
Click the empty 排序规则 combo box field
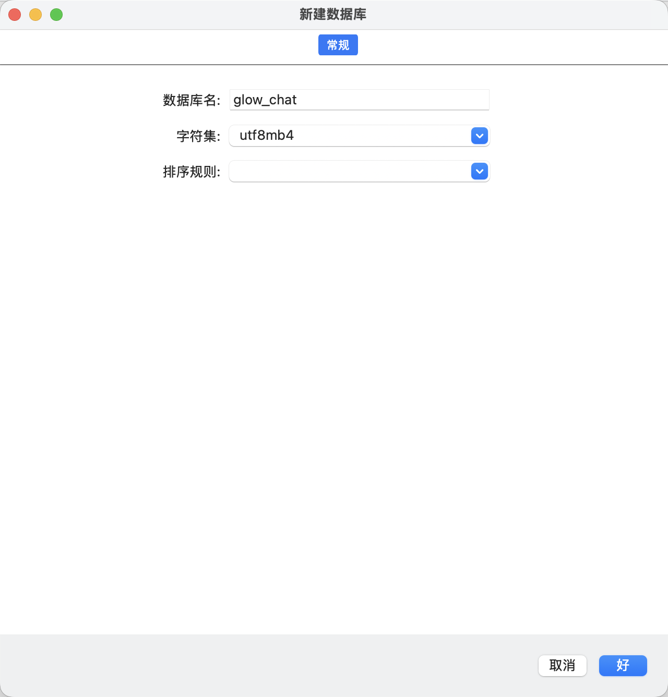click(350, 171)
